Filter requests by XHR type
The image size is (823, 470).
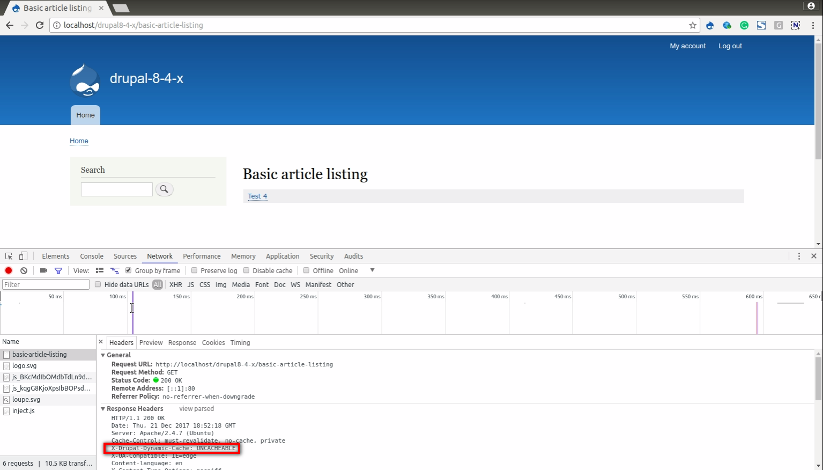coord(175,284)
